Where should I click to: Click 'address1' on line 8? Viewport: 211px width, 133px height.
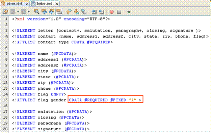coord(48,59)
